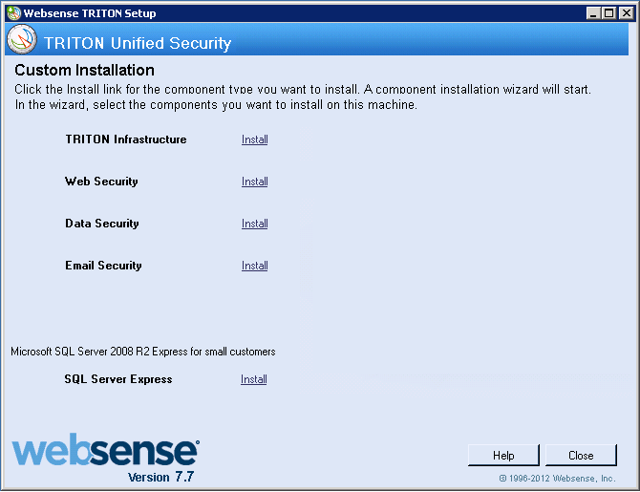640x492 pixels.
Task: Close the setup window with the X
Action: pos(626,13)
